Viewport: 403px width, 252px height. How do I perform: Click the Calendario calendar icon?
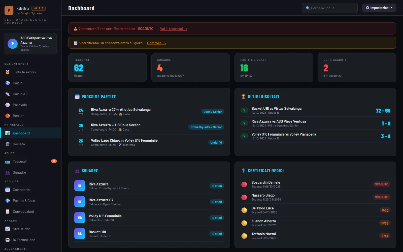pyautogui.click(x=8, y=190)
